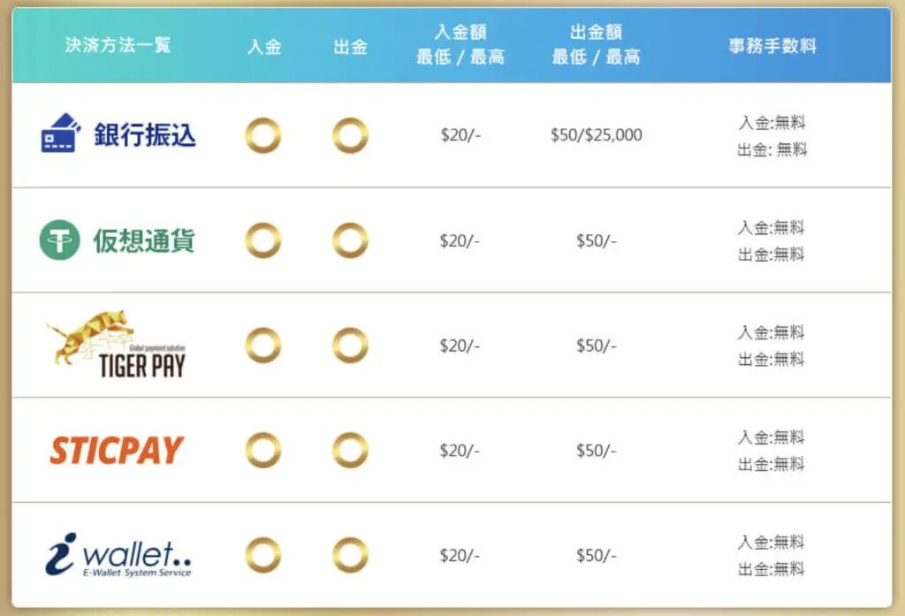This screenshot has width=905, height=616.
Task: Click the iWallet logo
Action: 118,554
